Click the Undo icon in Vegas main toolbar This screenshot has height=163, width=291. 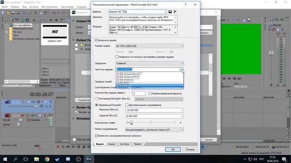point(54,13)
